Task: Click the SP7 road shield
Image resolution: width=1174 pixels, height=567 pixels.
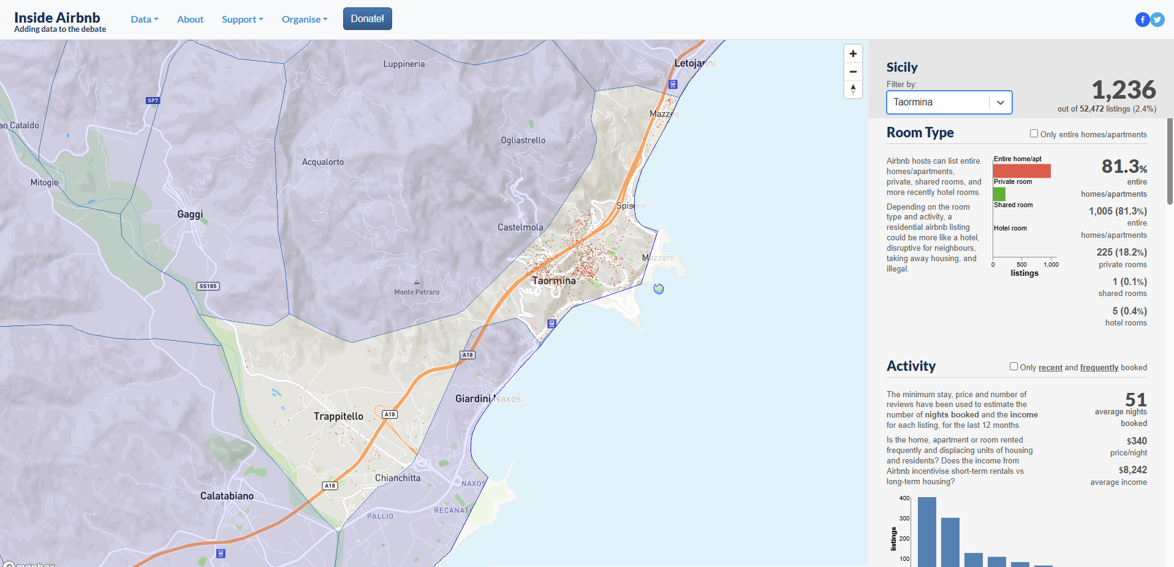Action: point(153,101)
